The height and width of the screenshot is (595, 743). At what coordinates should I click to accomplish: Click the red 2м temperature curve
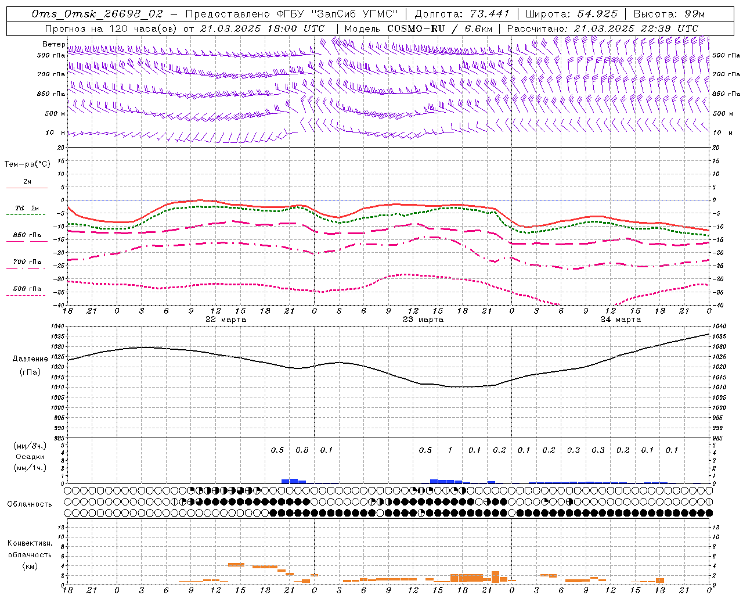click(388, 206)
